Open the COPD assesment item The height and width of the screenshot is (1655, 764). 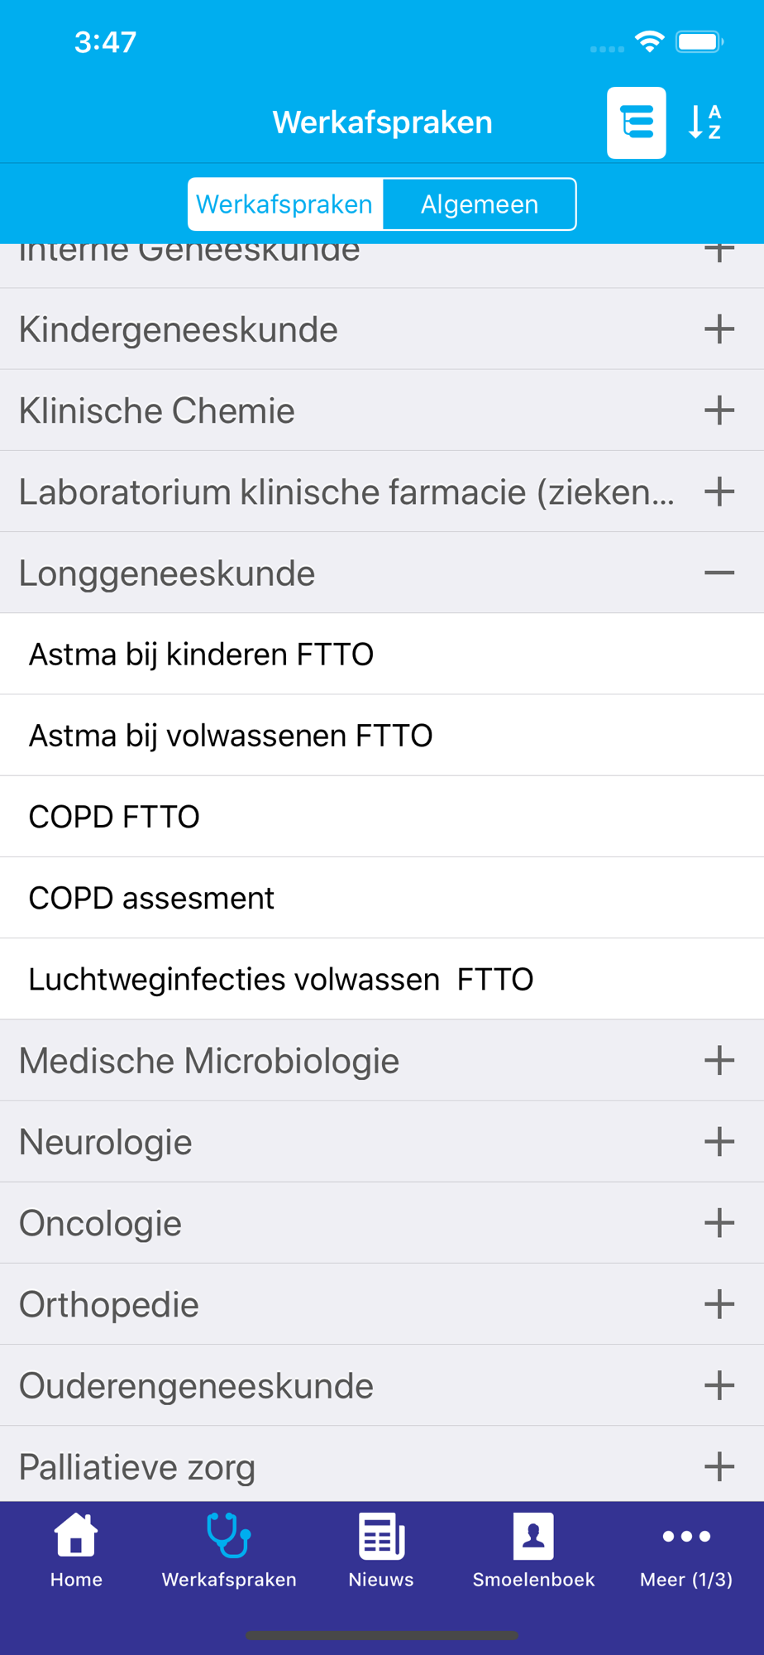[x=152, y=898]
